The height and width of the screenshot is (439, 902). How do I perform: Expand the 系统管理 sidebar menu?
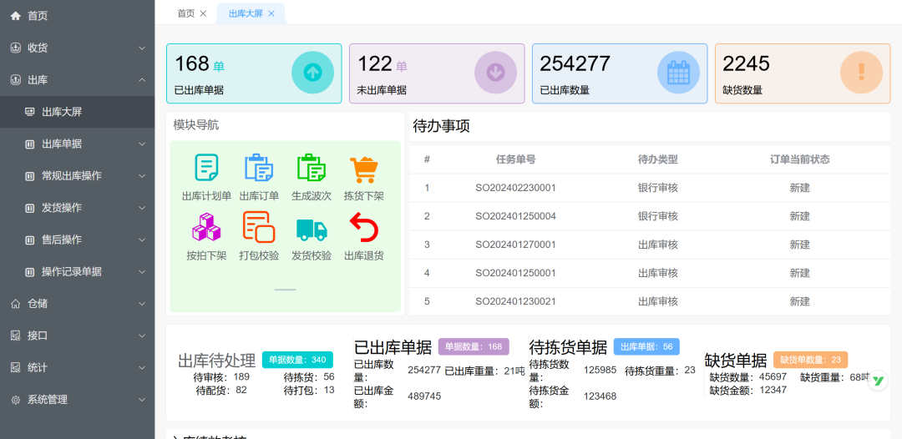click(x=77, y=400)
